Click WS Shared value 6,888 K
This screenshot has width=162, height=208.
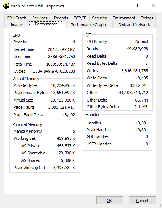[x=68, y=160]
